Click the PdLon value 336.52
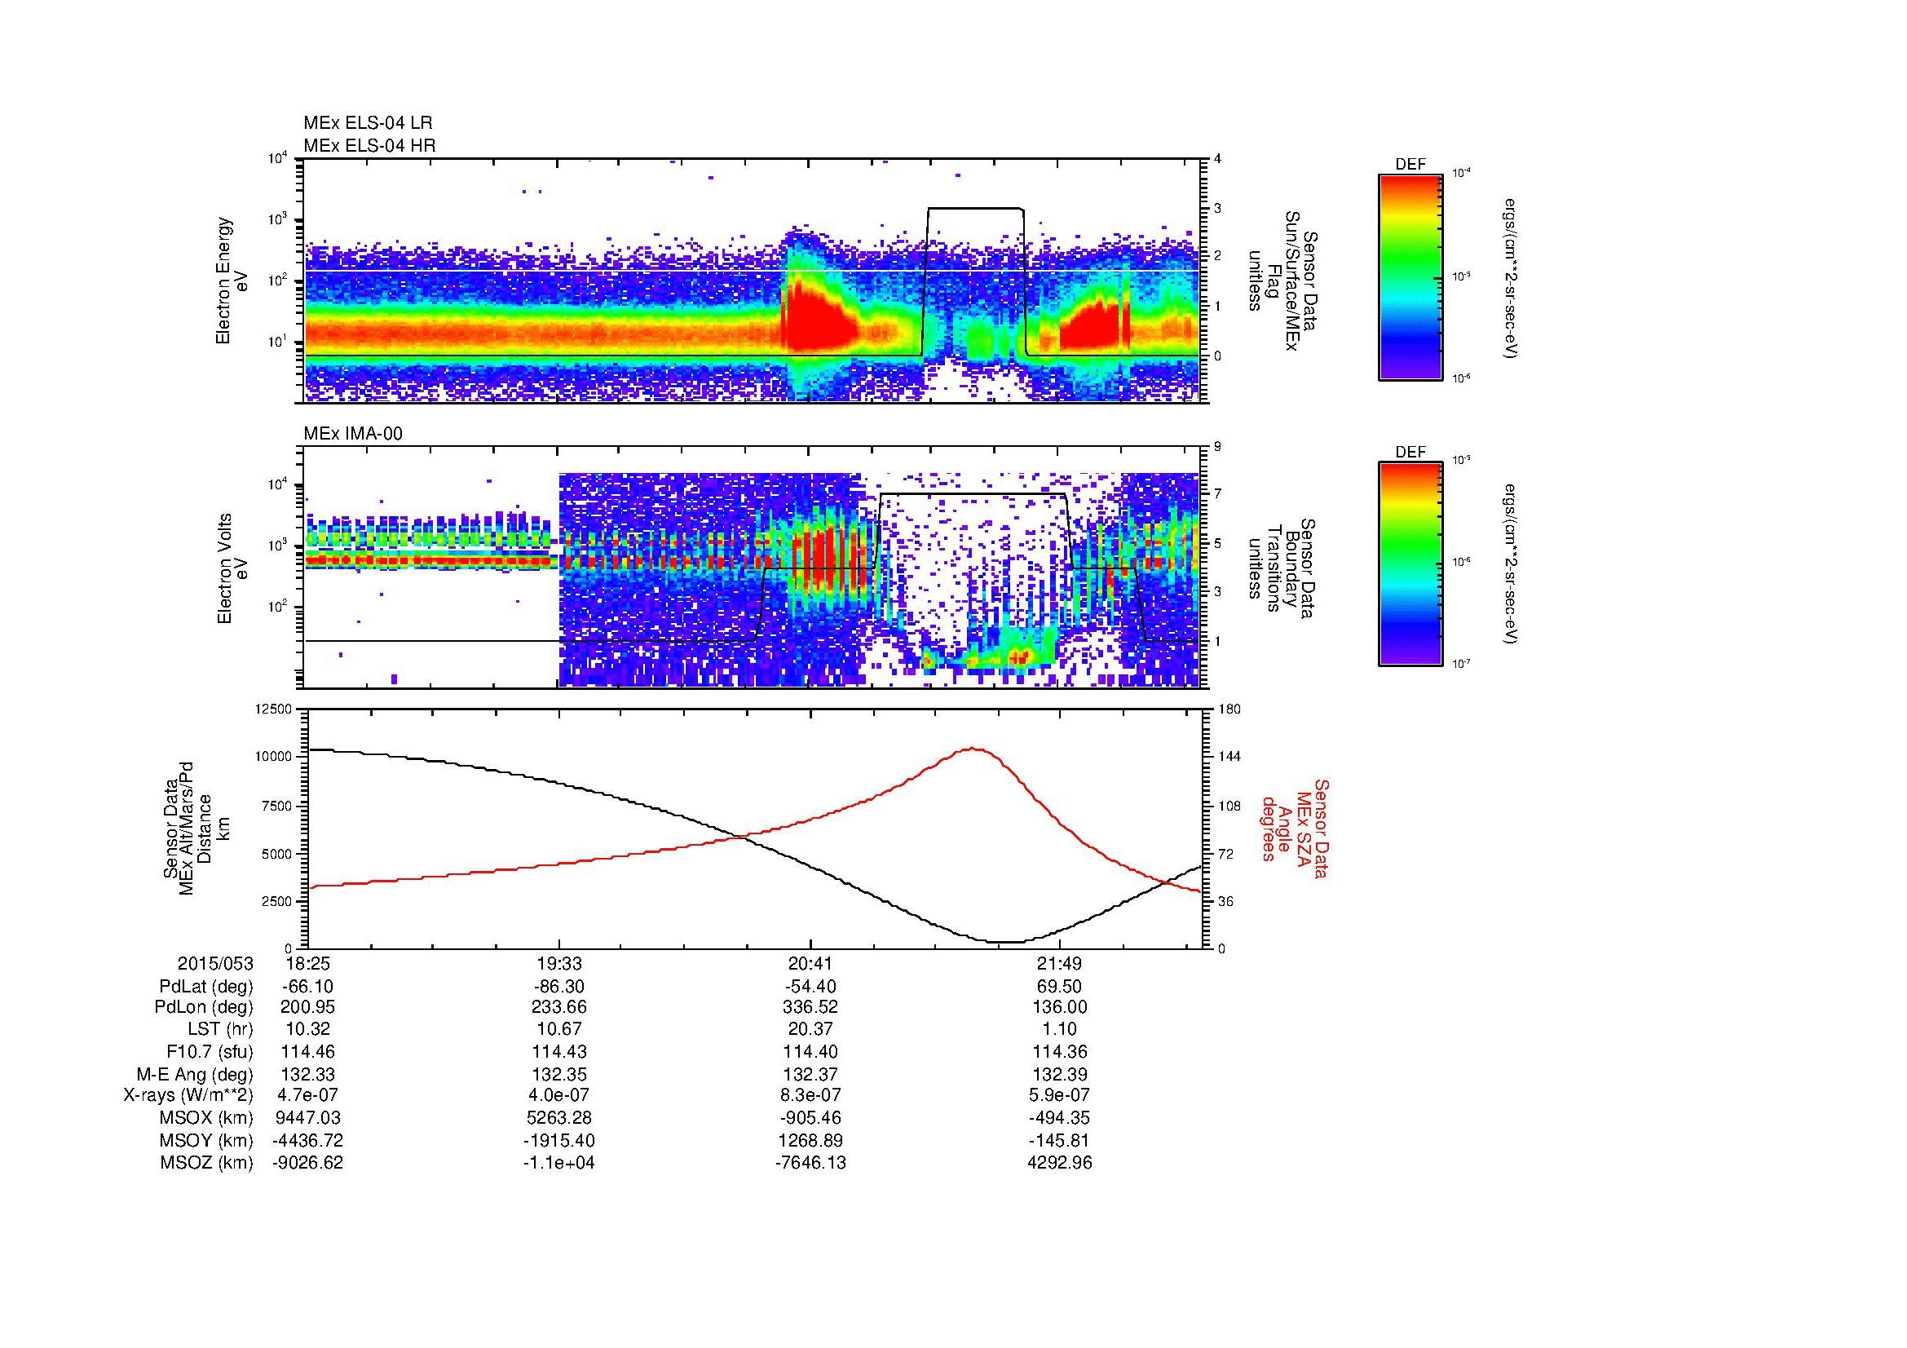The height and width of the screenshot is (1348, 1907). (x=810, y=1007)
